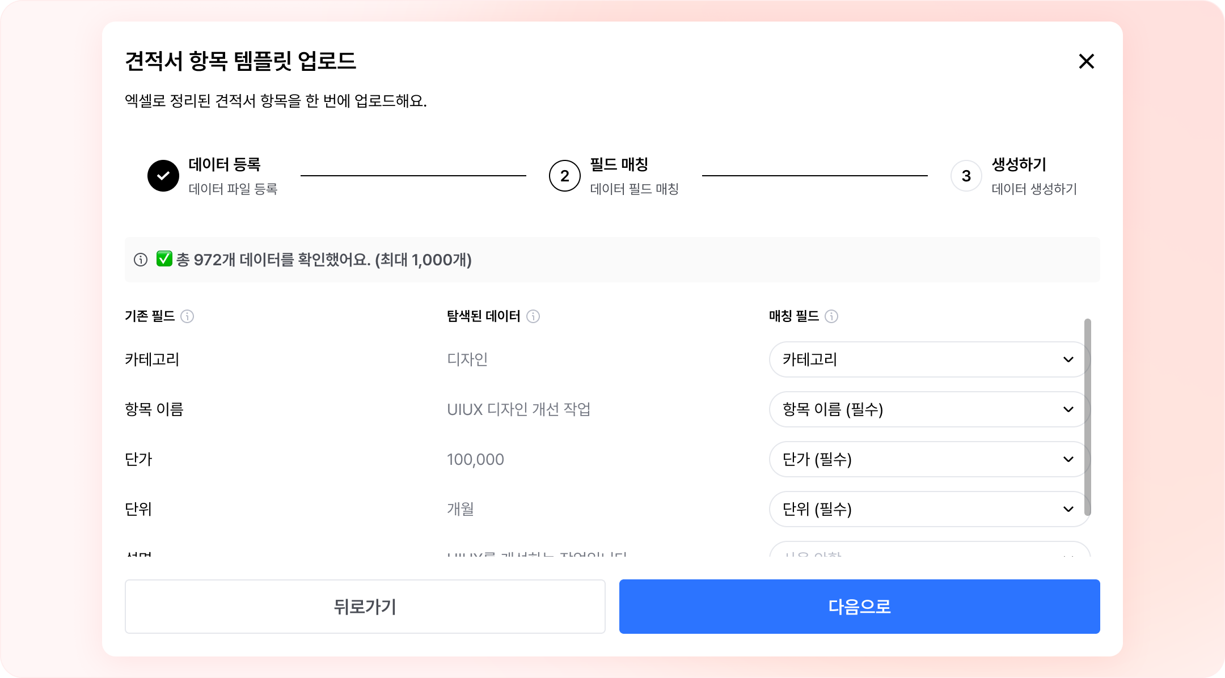Viewport: 1225px width, 678px height.
Task: Click the blue 다음으로 button
Action: tap(859, 607)
